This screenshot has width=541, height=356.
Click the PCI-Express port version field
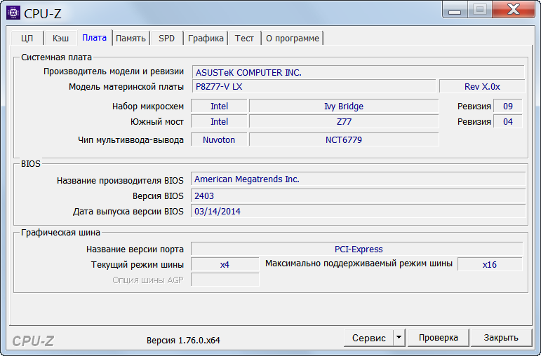pos(358,249)
